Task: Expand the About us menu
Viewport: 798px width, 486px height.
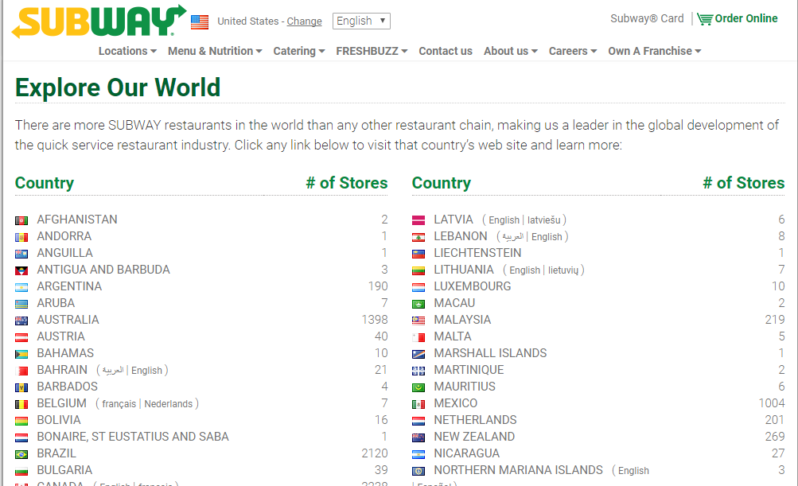Action: (511, 51)
